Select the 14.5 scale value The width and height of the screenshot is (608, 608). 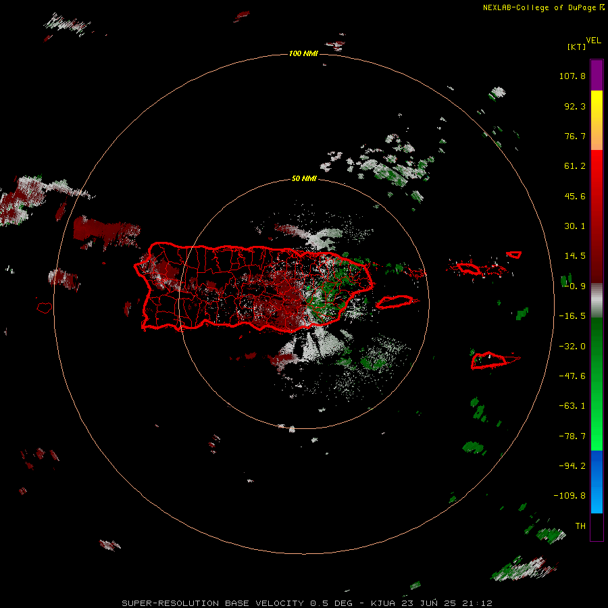click(575, 256)
